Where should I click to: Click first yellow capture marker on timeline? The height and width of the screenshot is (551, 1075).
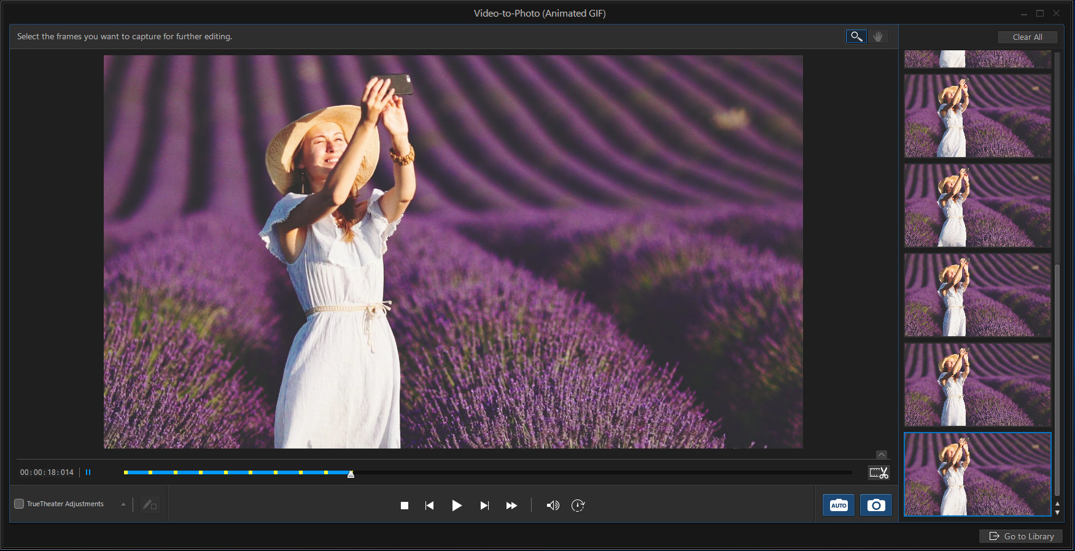[126, 472]
